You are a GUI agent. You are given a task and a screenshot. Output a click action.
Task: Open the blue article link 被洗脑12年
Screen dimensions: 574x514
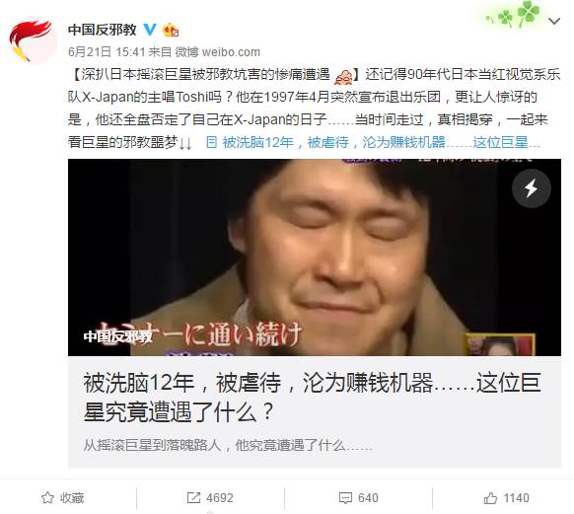(x=381, y=142)
